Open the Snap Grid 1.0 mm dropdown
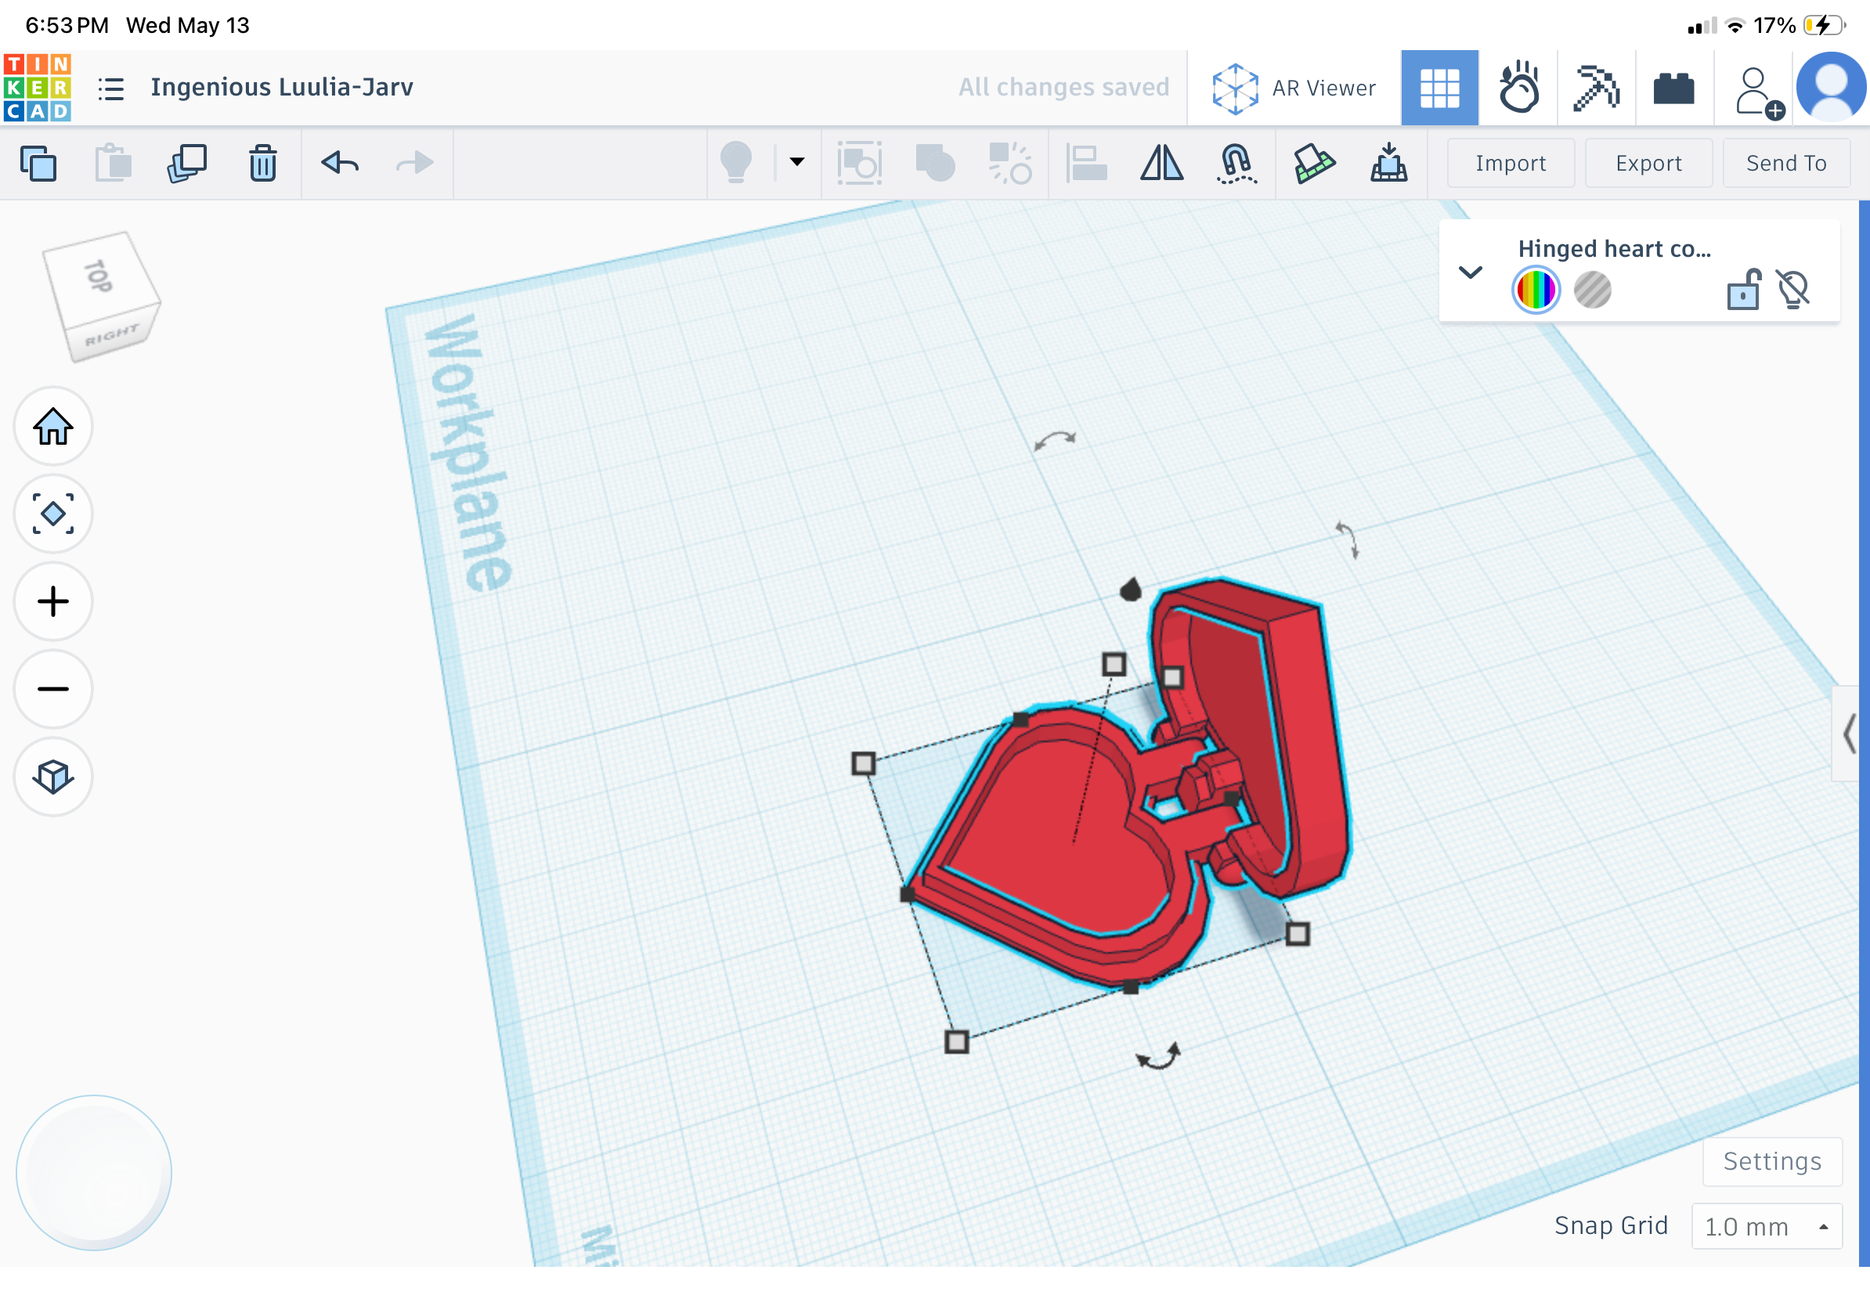The width and height of the screenshot is (1870, 1306). (x=1767, y=1226)
